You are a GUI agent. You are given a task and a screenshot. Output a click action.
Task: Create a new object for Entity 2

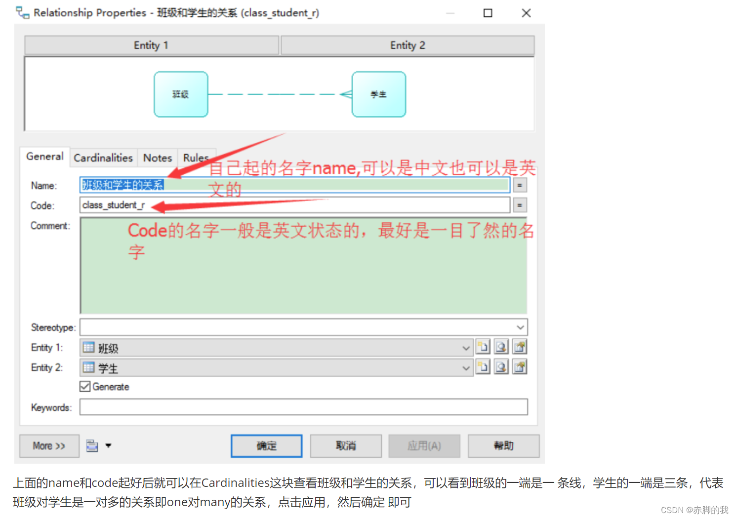[483, 367]
